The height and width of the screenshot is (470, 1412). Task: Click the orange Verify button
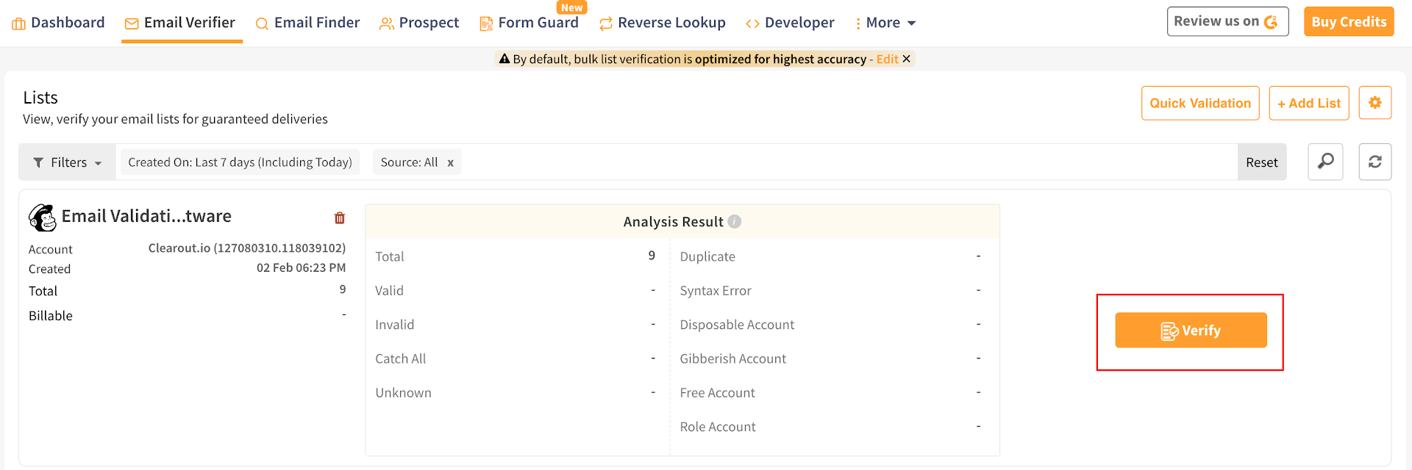point(1191,330)
